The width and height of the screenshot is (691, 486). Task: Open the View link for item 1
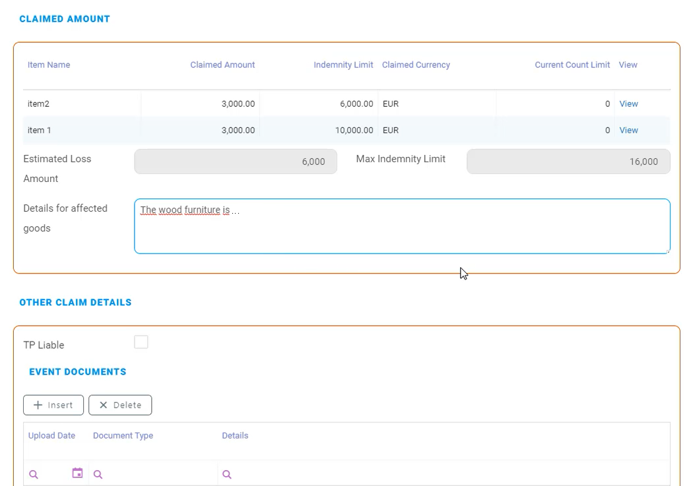[628, 131]
